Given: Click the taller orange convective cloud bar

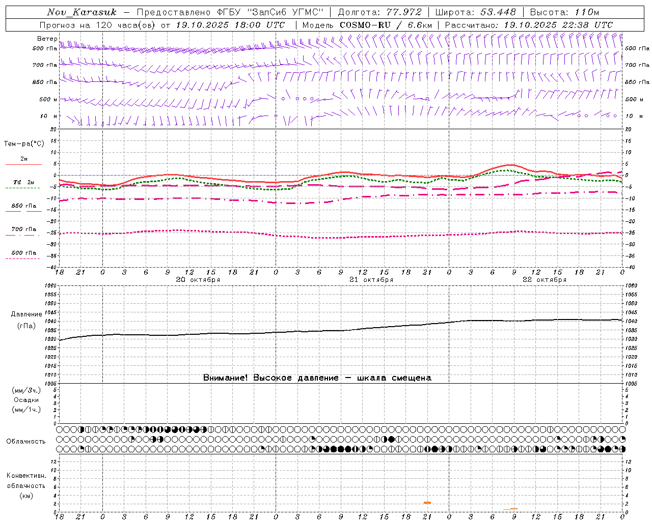Looking at the screenshot, I should pos(427,503).
